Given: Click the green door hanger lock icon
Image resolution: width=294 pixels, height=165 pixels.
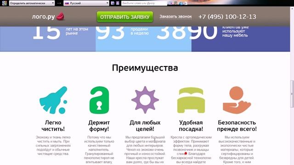Looking at the screenshot, I should [99, 100].
